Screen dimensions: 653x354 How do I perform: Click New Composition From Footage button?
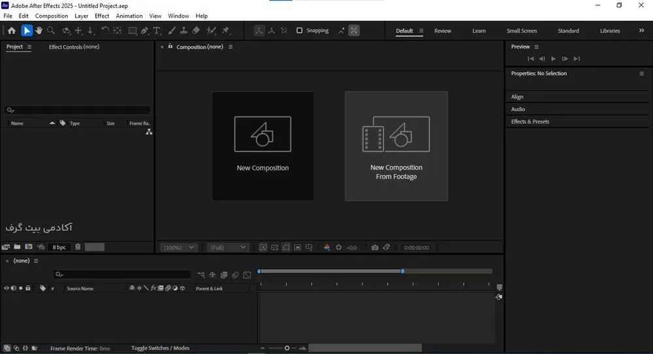click(396, 146)
